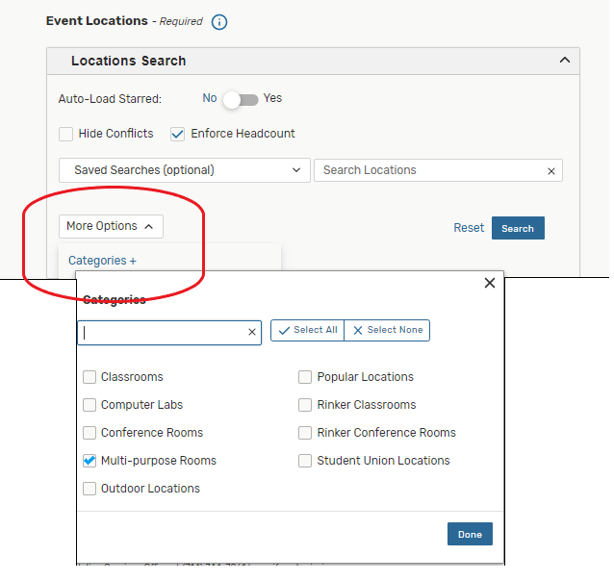The height and width of the screenshot is (581, 614).
Task: Click Select None categories
Action: [387, 330]
